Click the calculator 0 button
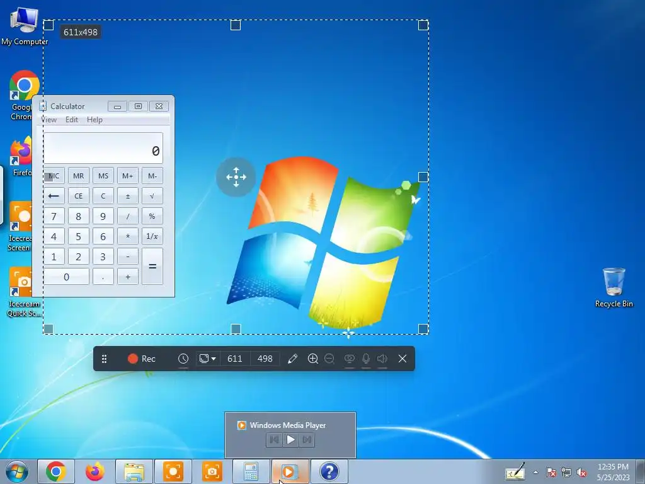 coord(66,277)
